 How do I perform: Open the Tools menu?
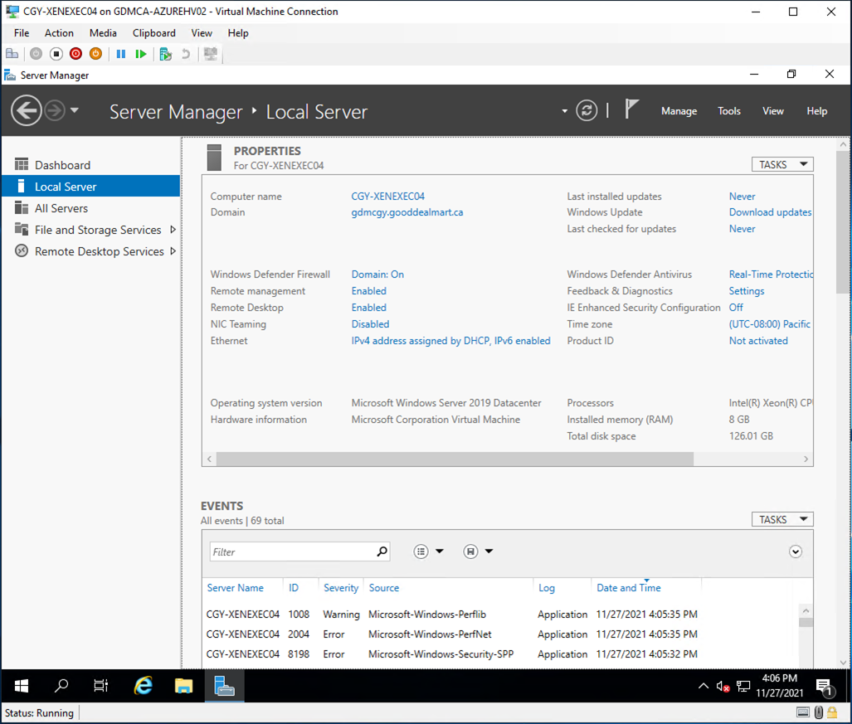(x=728, y=111)
